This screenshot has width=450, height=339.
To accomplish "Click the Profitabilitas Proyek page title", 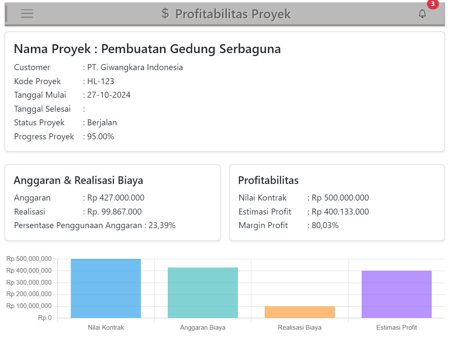I will pyautogui.click(x=233, y=14).
